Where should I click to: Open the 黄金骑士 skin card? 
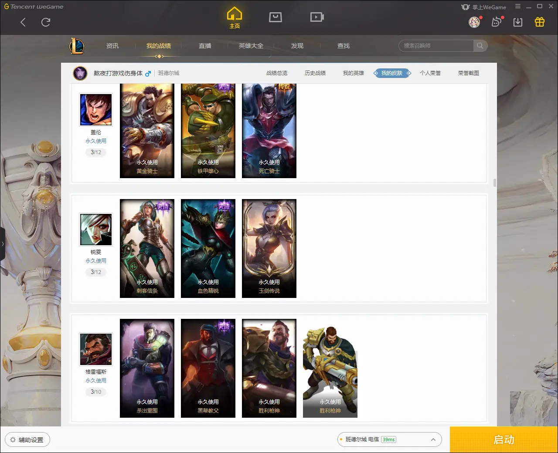(x=147, y=131)
